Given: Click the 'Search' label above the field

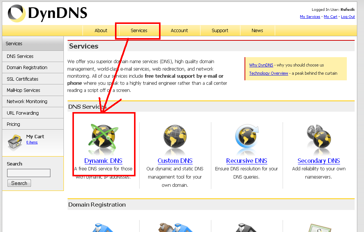Looking at the screenshot, I should pos(15,164).
